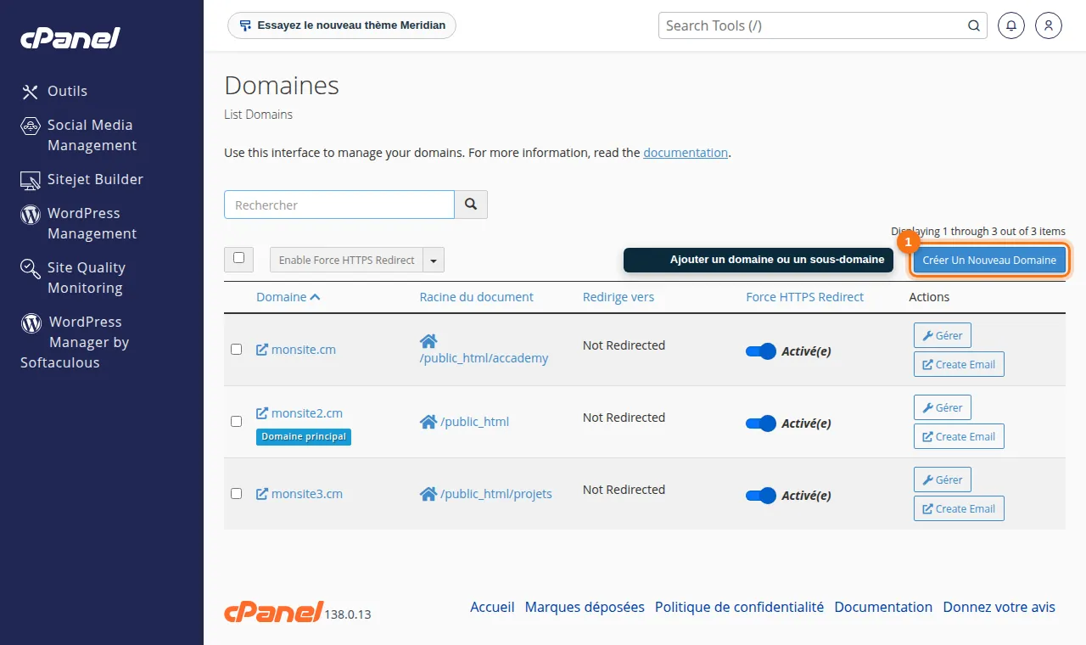Open the user account icon
1086x645 pixels.
1049,25
